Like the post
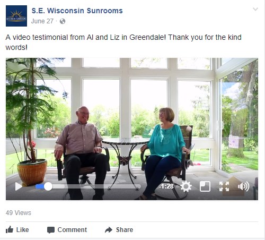Viewport: 265px width, 240px height. 17,230
